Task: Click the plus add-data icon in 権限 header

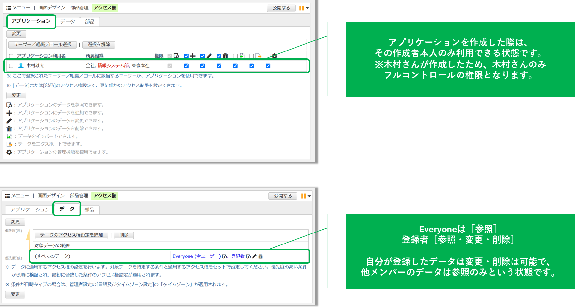Action: point(193,56)
